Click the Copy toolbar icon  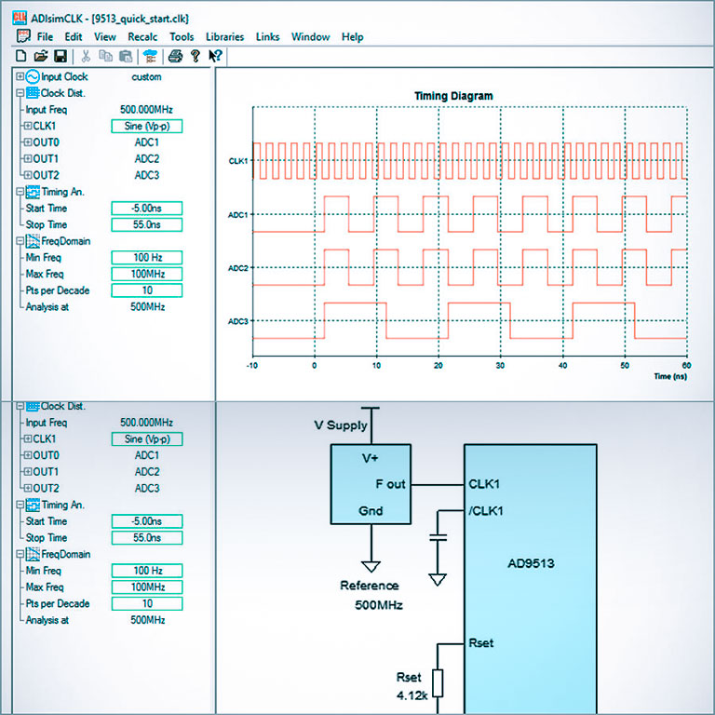(105, 57)
